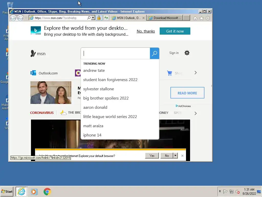Select suggestion aaron donald

(95, 107)
